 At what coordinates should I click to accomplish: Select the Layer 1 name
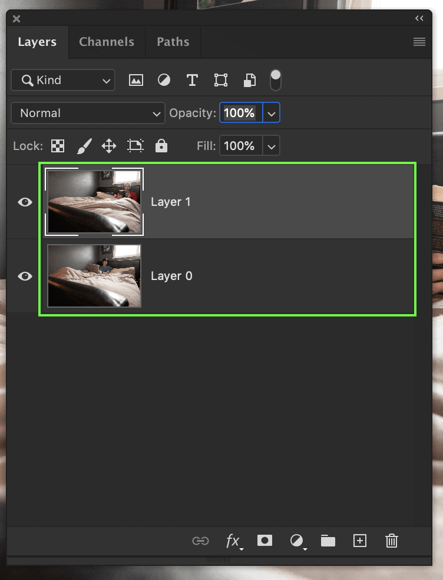tap(170, 202)
